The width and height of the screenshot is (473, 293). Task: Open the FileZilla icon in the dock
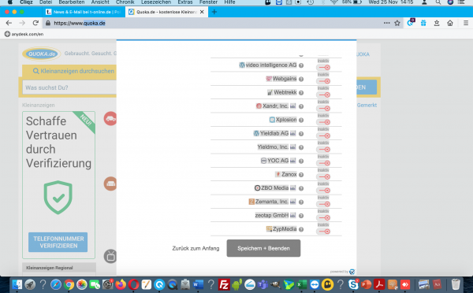click(224, 284)
